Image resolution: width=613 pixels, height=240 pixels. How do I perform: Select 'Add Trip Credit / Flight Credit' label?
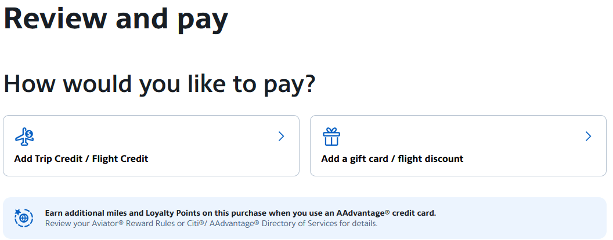pyautogui.click(x=81, y=158)
